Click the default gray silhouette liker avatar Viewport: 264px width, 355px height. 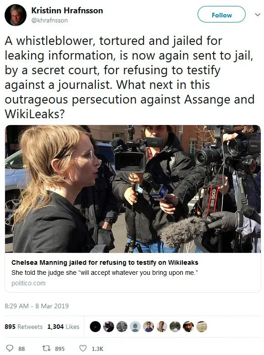[x=135, y=327]
